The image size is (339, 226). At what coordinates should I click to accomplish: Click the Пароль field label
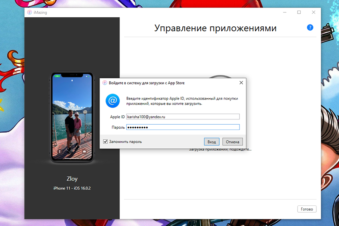tap(118, 127)
